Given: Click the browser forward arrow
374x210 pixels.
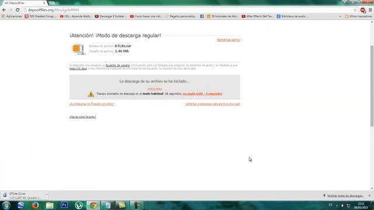Looking at the screenshot, I should click(x=11, y=10).
